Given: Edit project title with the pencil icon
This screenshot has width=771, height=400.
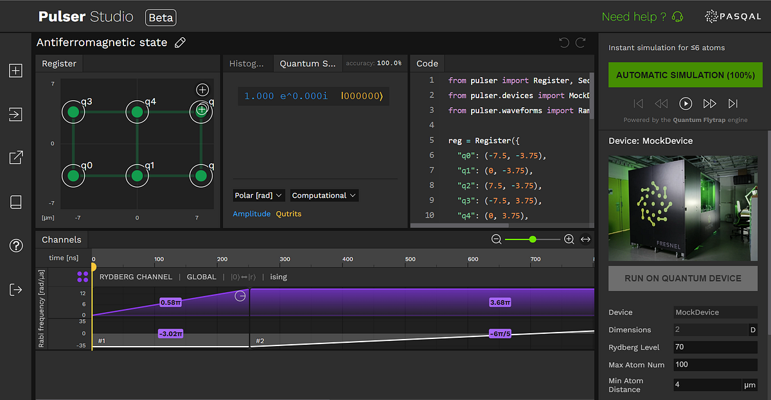Looking at the screenshot, I should click(180, 42).
